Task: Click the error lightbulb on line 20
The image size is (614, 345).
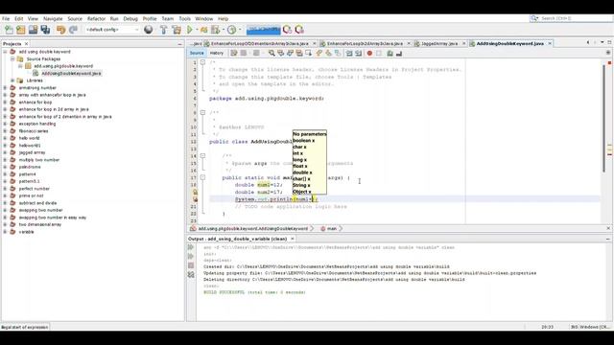Action: coord(195,199)
